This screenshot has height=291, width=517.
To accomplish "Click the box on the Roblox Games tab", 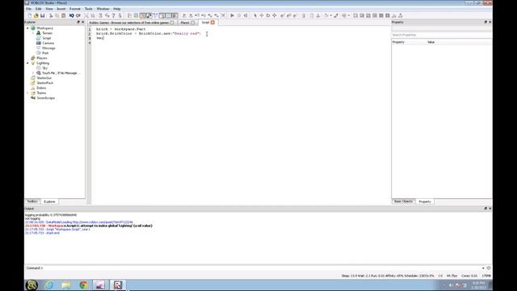I will pyautogui.click(x=172, y=23).
